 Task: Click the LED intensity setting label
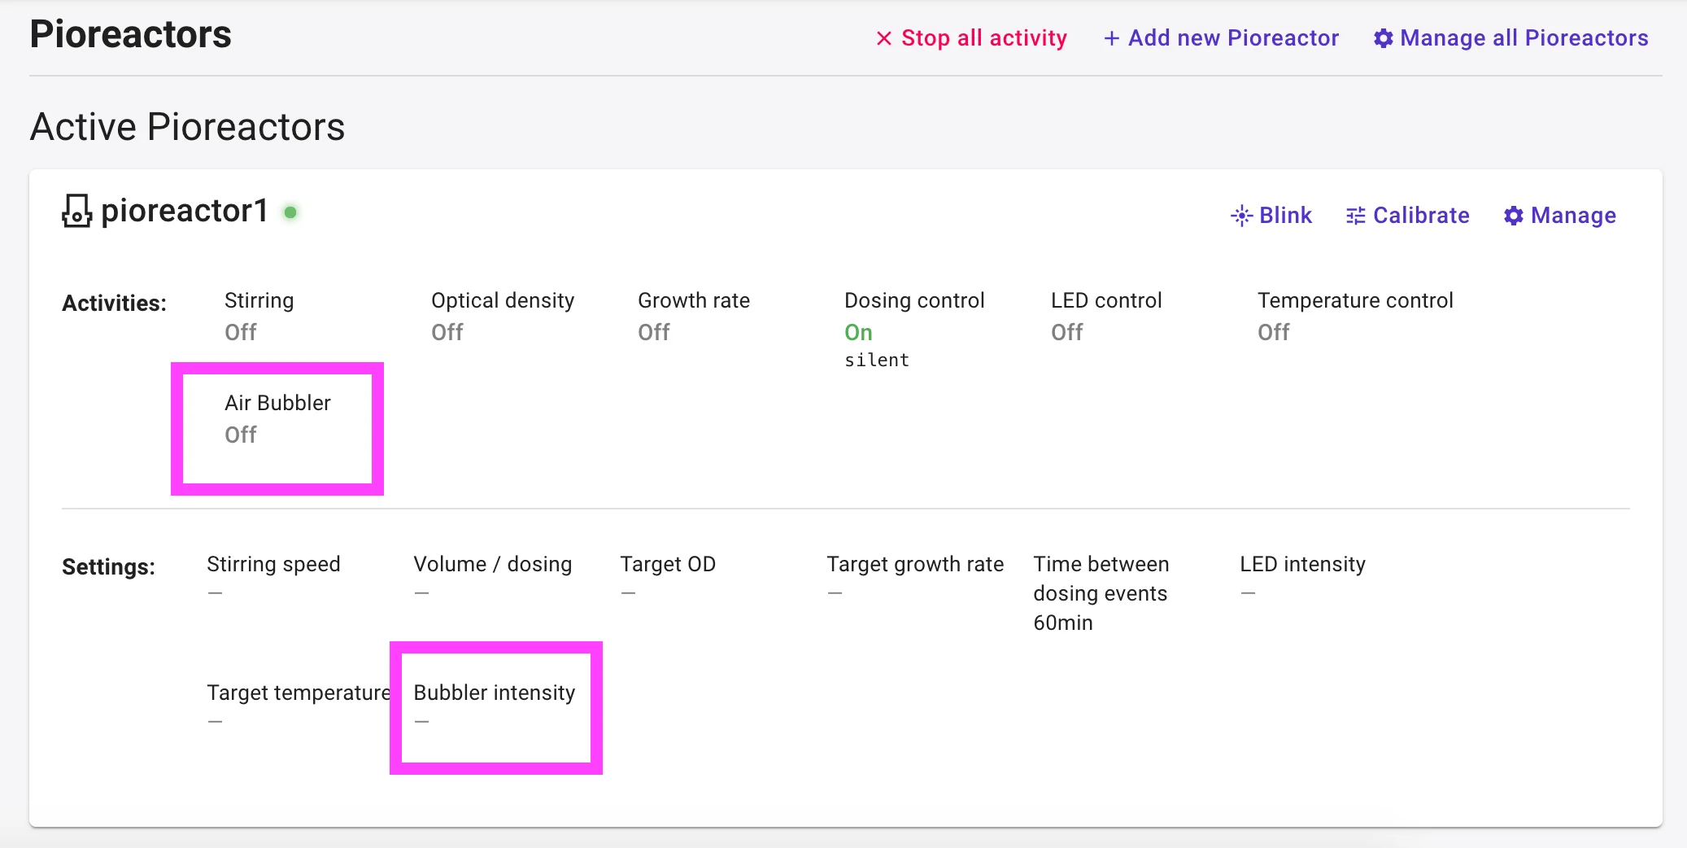[x=1302, y=564]
